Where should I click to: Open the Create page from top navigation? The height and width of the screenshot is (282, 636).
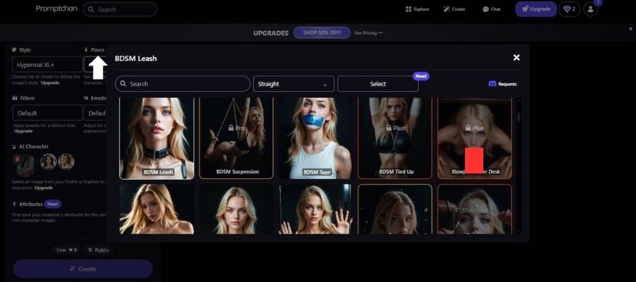[447, 10]
